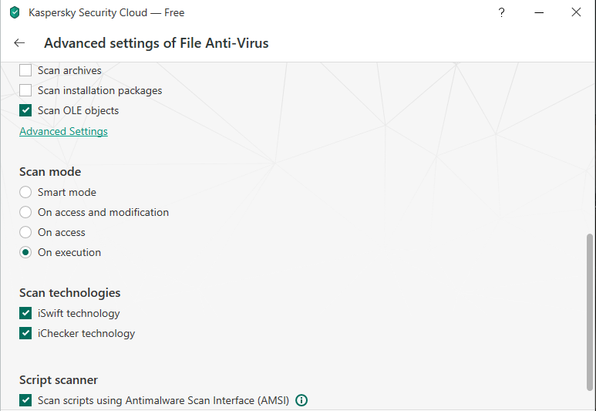596x411 pixels.
Task: Minimize the Kaspersky window
Action: [x=539, y=12]
